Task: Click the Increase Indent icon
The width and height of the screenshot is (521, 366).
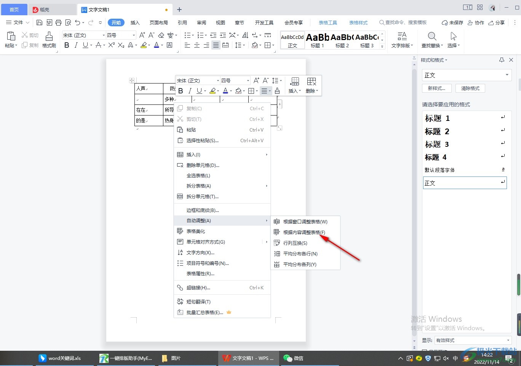Action: click(223, 35)
